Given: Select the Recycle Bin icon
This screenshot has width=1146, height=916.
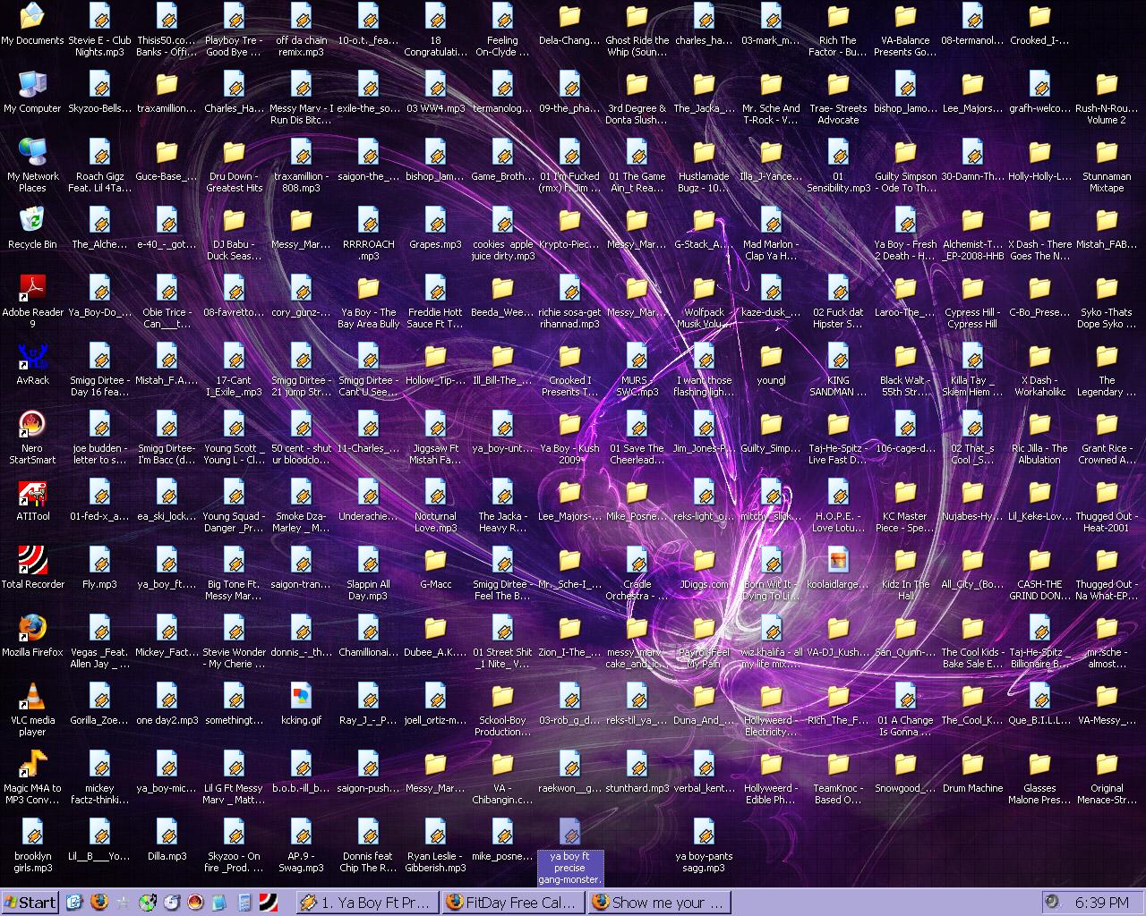Looking at the screenshot, I should click(32, 220).
